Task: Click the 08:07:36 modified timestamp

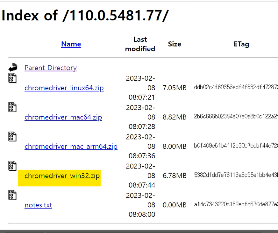Action: pyautogui.click(x=142, y=156)
